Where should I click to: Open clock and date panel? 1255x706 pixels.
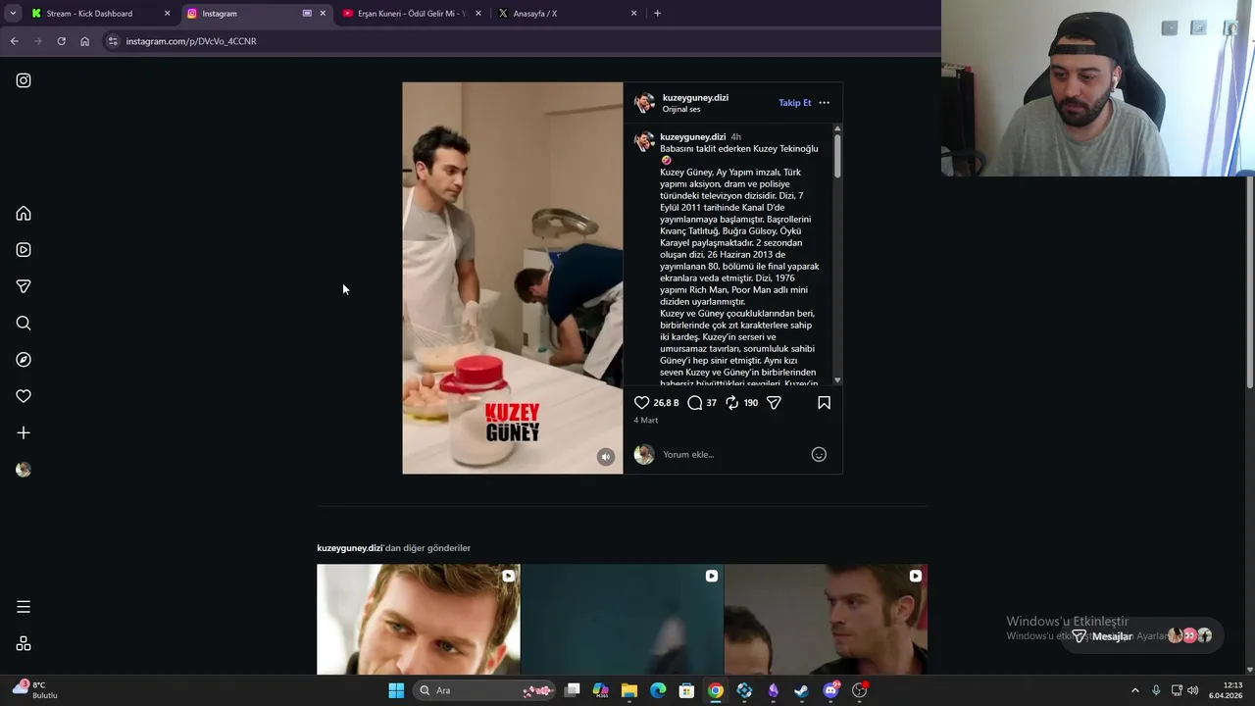click(1226, 690)
